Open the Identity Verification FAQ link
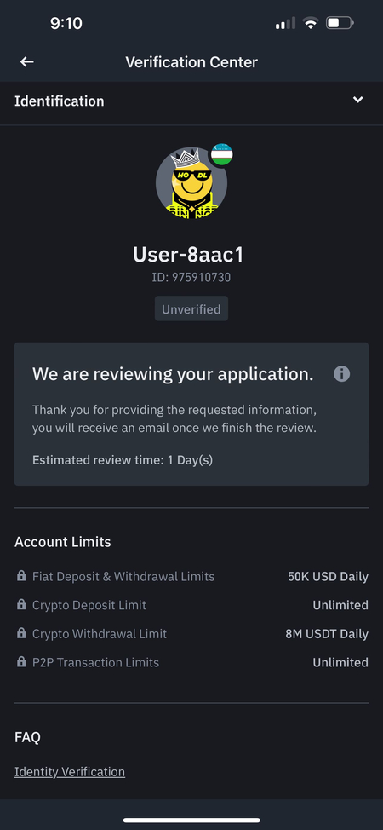 point(70,772)
